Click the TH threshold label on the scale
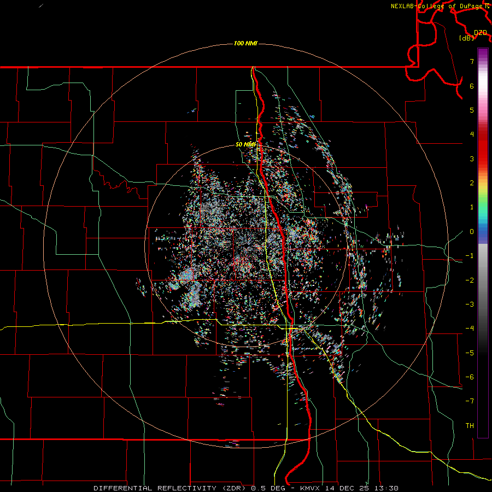Image resolution: width=492 pixels, height=492 pixels. click(470, 426)
